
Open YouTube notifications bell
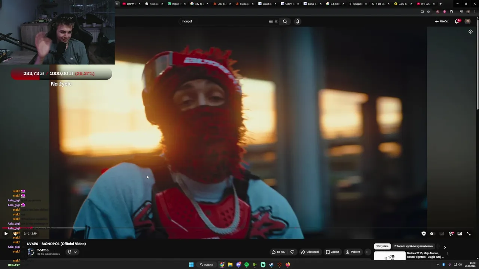(457, 21)
